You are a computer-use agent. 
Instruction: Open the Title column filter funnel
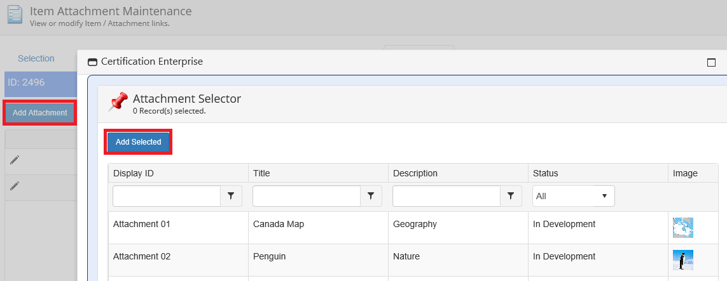(x=371, y=197)
